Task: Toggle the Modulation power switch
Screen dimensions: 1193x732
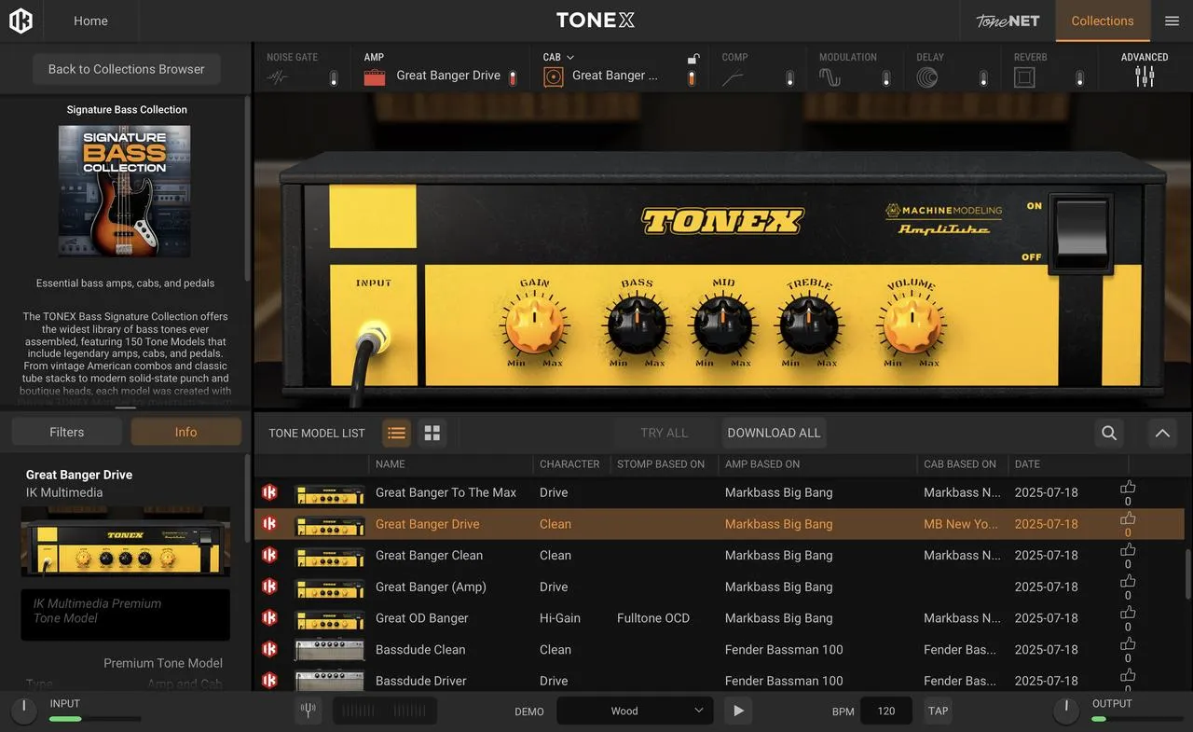Action: tap(886, 78)
